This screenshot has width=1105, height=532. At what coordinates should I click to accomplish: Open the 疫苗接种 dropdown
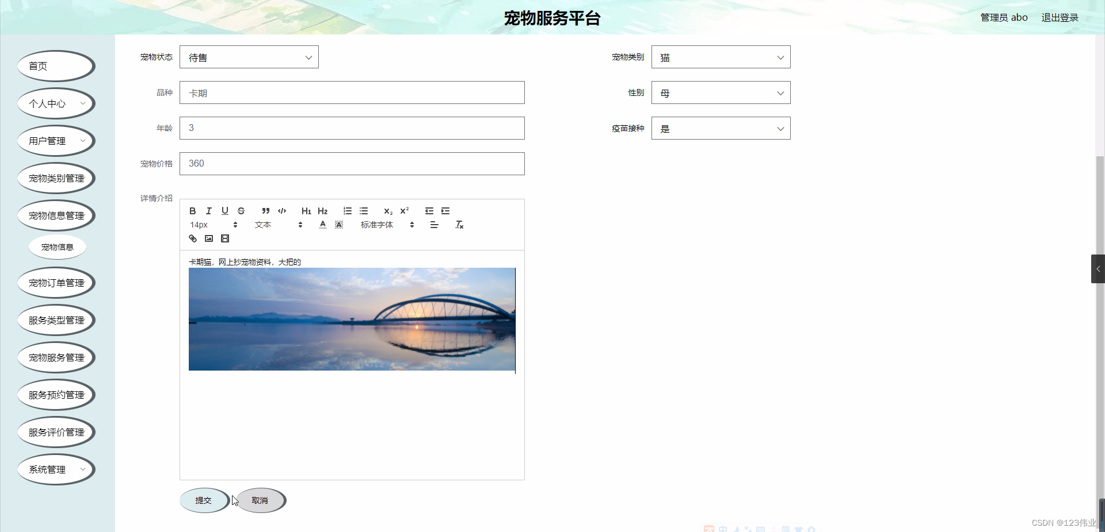[721, 128]
